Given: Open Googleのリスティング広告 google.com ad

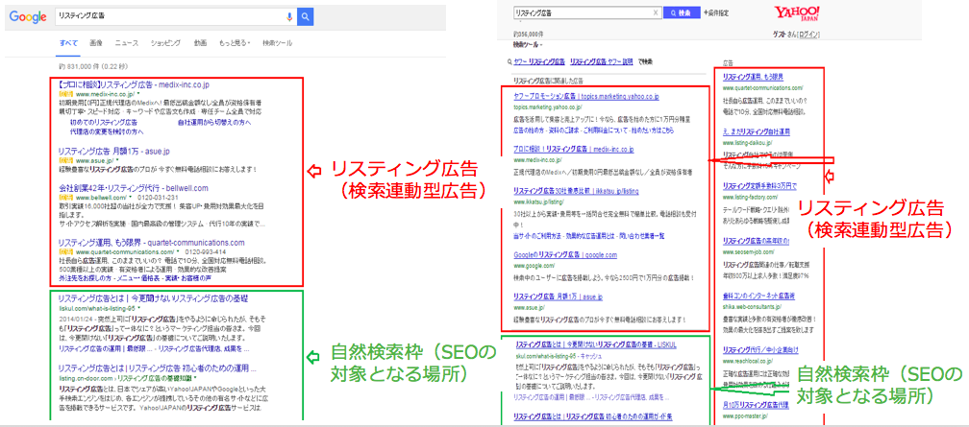Looking at the screenshot, I should (x=565, y=255).
